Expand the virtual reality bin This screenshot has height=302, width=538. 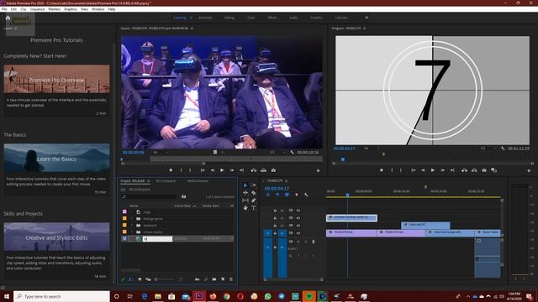click(132, 232)
